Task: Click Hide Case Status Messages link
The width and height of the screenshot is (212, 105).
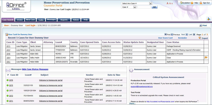Action: click(x=35, y=69)
